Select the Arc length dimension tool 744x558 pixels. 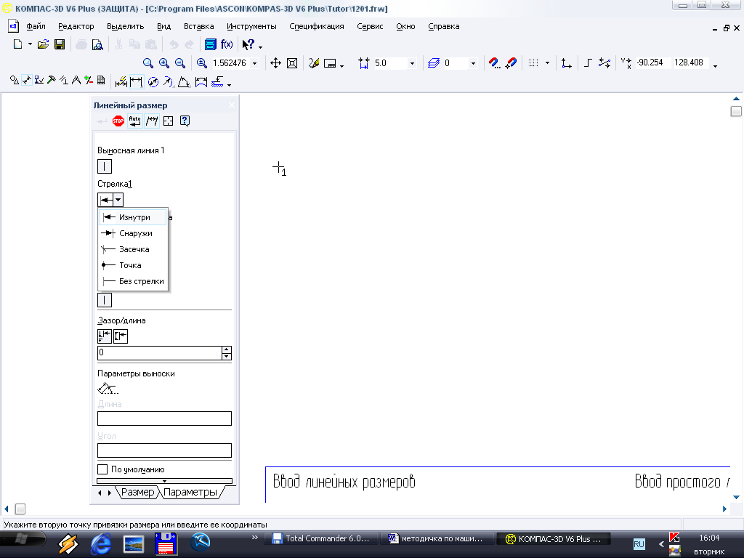point(201,82)
